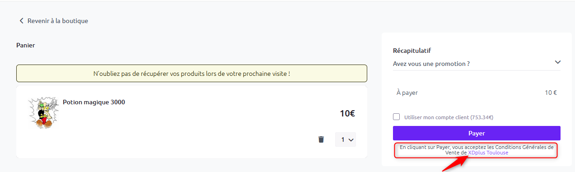
Task: Click the purple Payer button
Action: pos(477,133)
